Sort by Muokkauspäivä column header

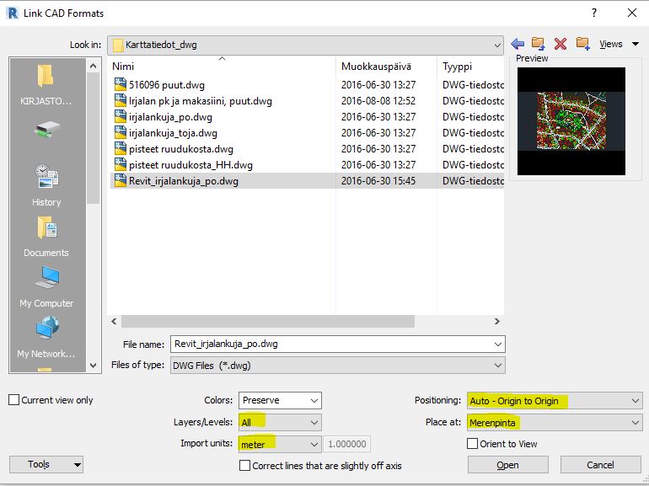pyautogui.click(x=387, y=67)
